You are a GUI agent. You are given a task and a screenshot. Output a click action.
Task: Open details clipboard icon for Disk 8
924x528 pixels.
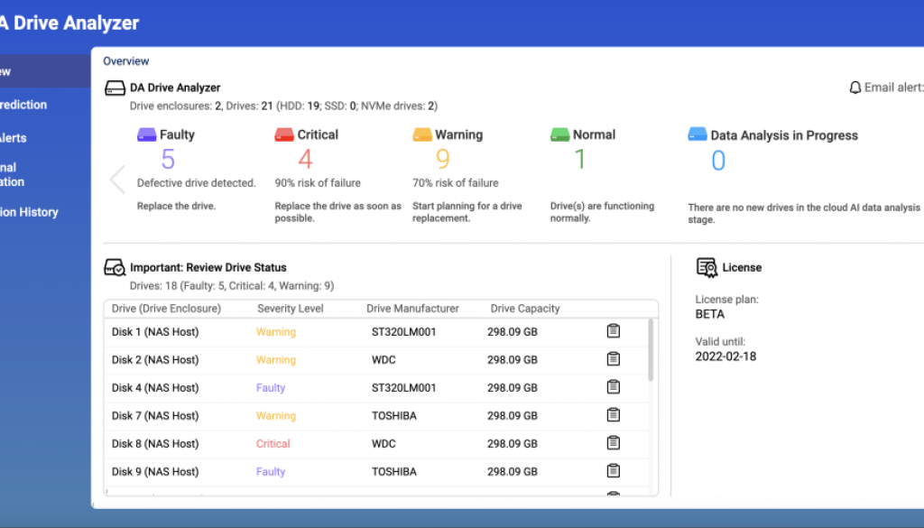point(614,442)
